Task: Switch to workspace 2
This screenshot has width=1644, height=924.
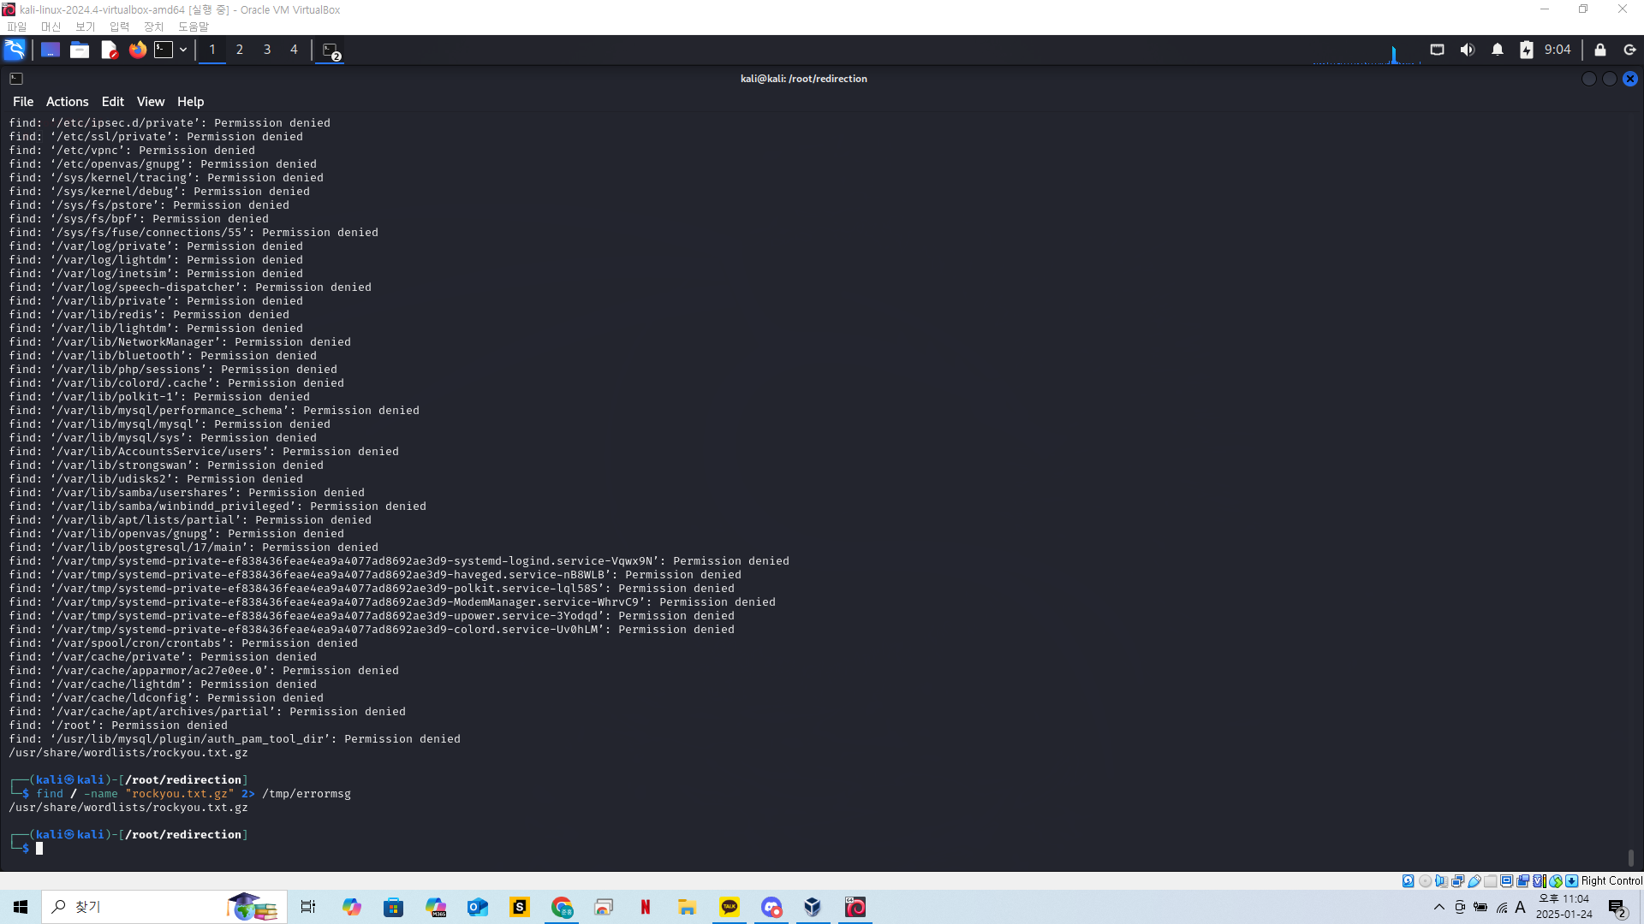Action: pyautogui.click(x=240, y=50)
